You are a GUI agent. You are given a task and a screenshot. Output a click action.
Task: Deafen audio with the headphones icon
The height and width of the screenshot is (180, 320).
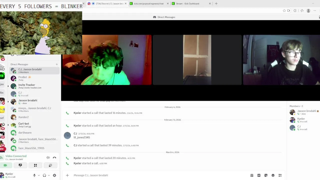pos(44,175)
